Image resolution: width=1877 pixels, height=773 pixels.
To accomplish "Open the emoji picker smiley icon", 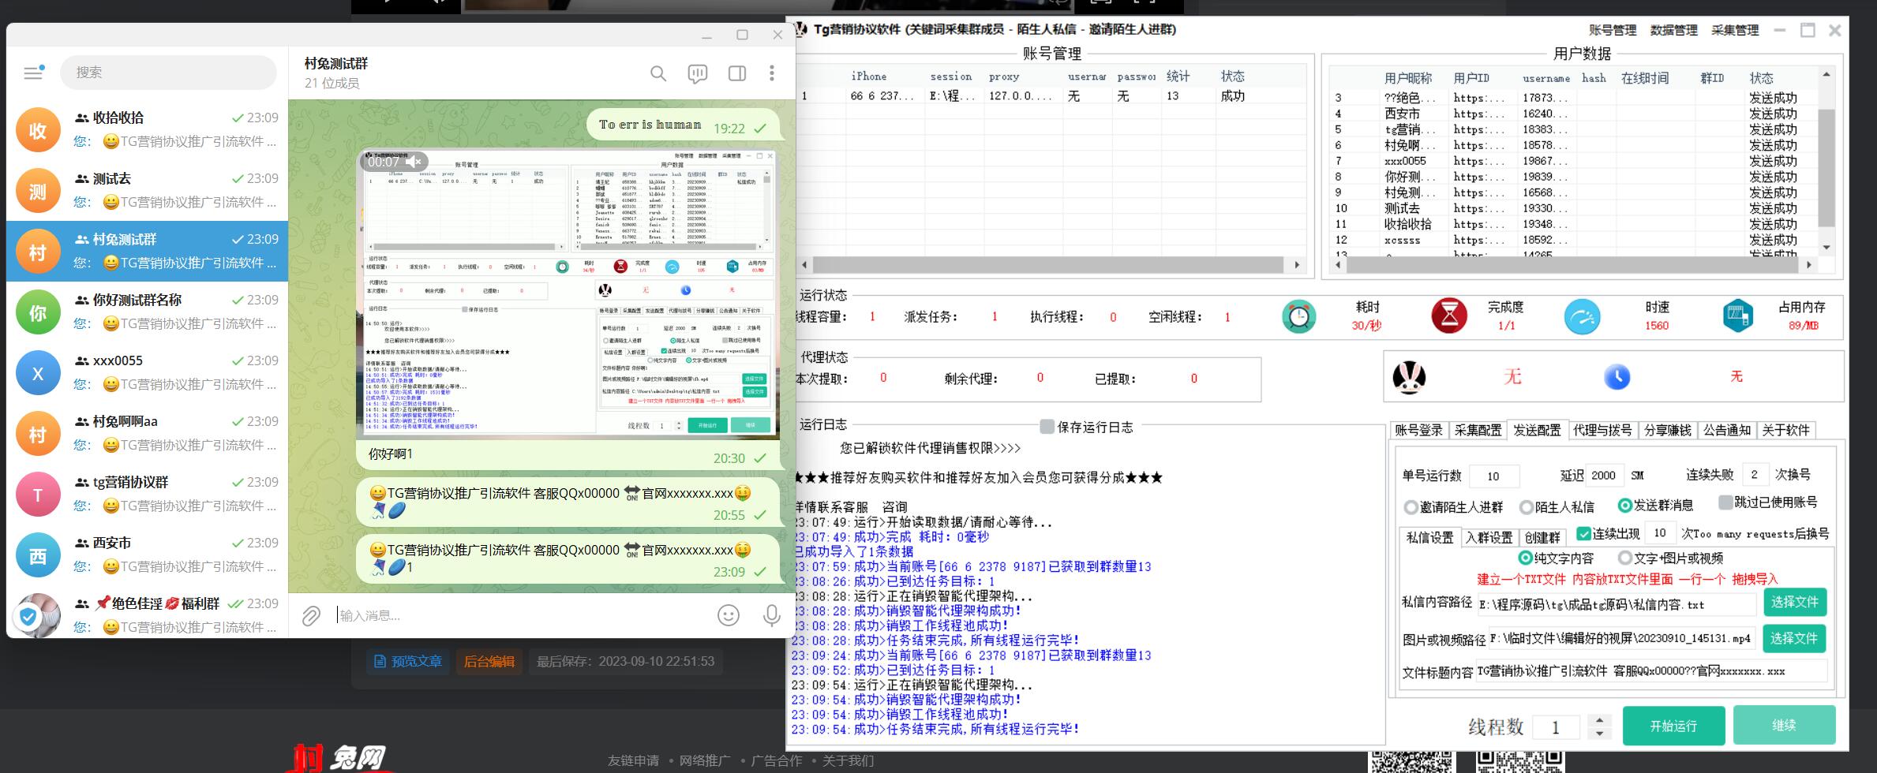I will pos(728,615).
